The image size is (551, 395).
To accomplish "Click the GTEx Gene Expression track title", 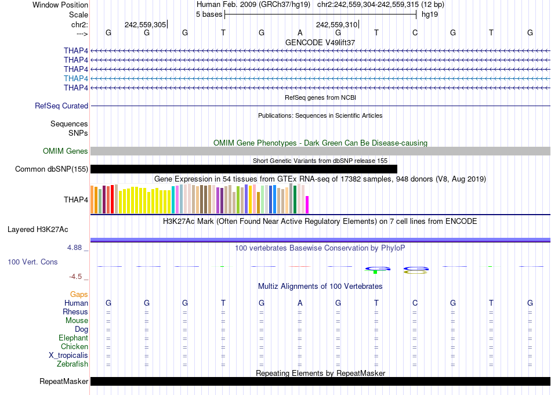I will 320,179.
